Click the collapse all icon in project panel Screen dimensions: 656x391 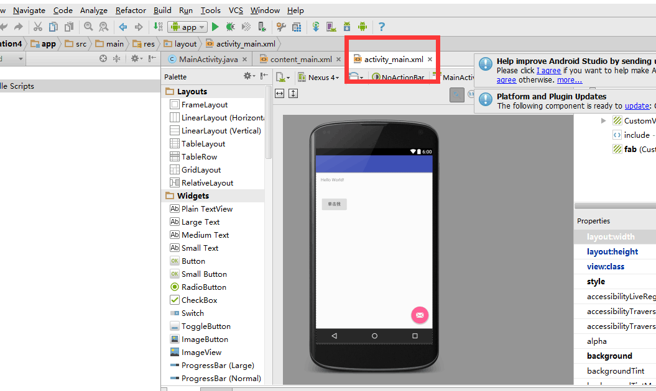(x=116, y=59)
